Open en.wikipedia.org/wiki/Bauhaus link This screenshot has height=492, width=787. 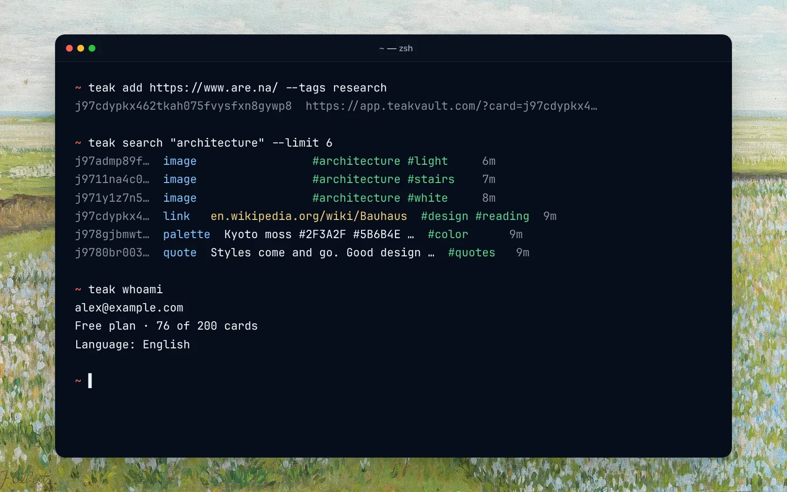tap(309, 216)
